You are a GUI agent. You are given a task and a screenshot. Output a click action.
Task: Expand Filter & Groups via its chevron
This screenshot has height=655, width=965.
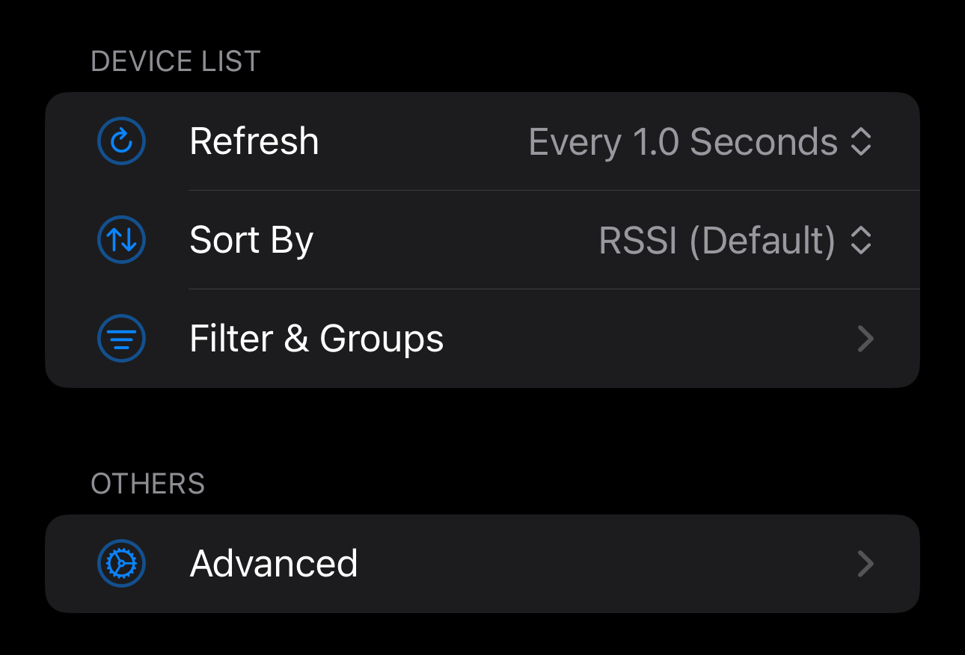point(865,339)
